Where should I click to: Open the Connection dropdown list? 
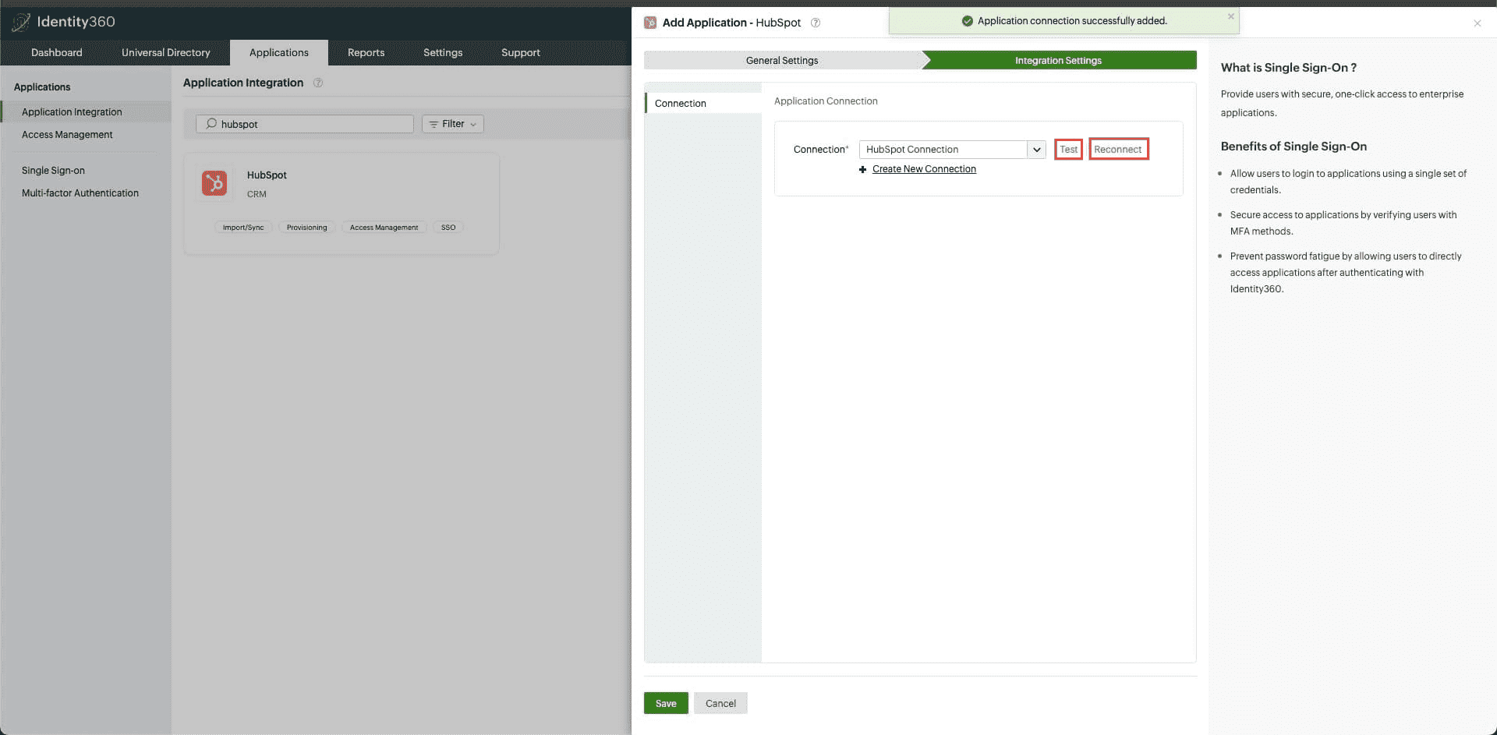[1037, 149]
